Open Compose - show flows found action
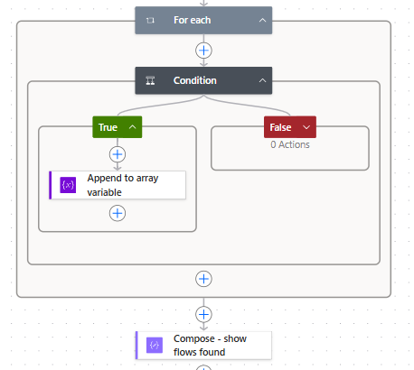 203,346
